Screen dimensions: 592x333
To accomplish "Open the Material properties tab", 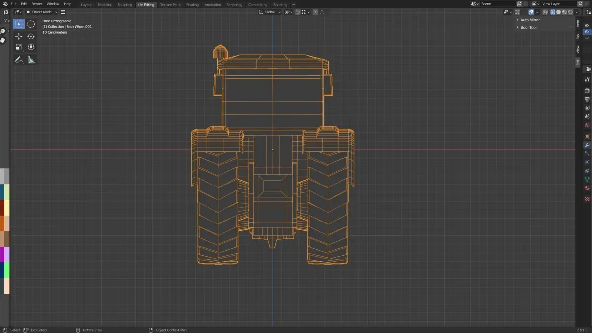I will point(587,188).
